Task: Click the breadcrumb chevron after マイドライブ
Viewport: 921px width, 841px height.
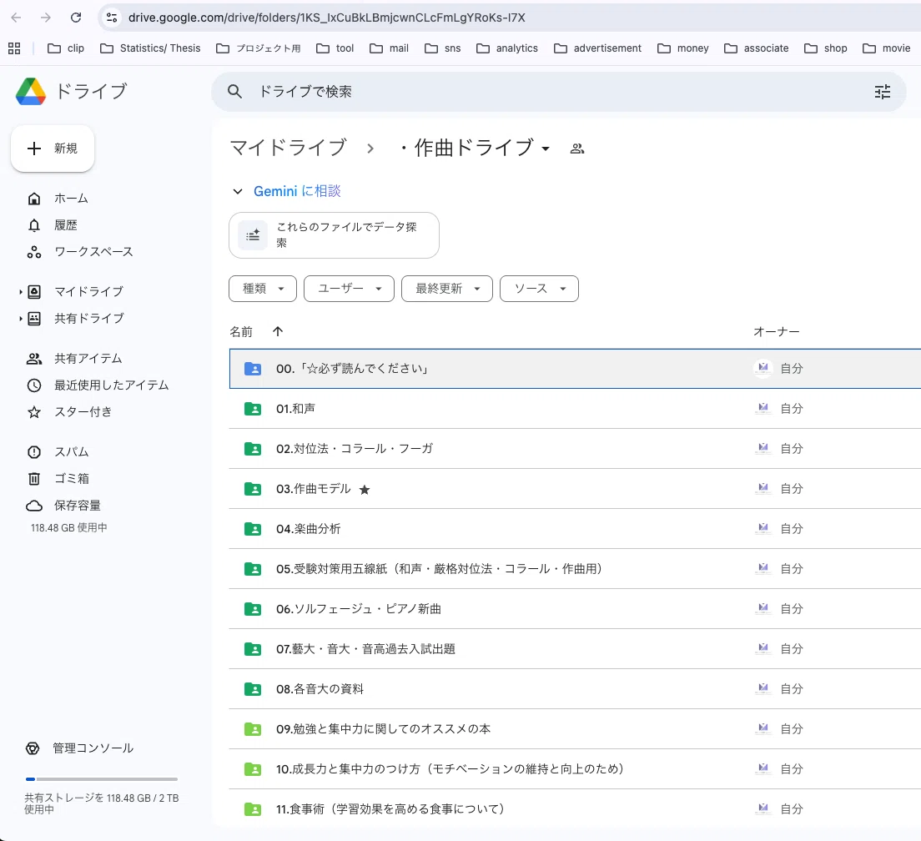Action: 370,149
